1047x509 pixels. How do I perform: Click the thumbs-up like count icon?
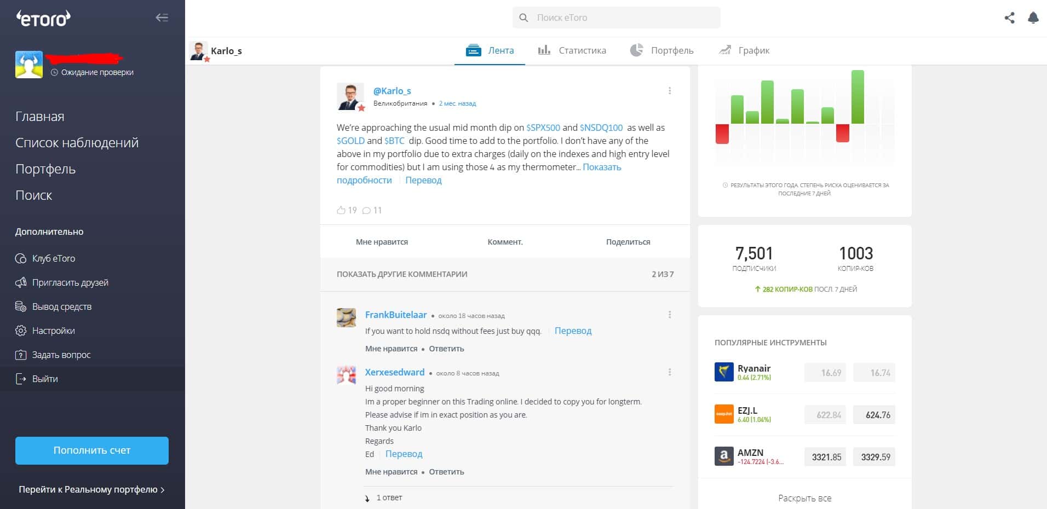(341, 210)
